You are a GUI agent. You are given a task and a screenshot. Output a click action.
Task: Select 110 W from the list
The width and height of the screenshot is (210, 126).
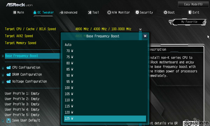105,100
